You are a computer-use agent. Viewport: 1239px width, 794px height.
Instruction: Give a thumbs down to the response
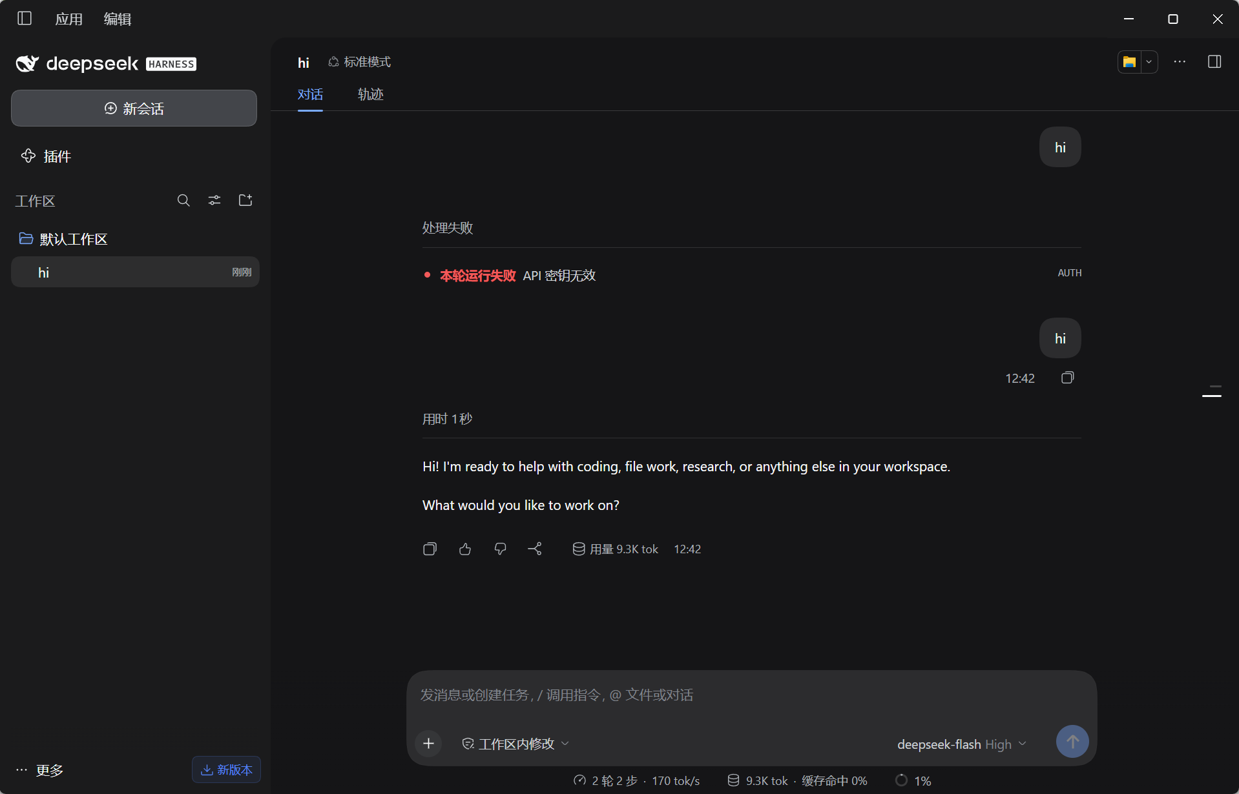tap(500, 549)
